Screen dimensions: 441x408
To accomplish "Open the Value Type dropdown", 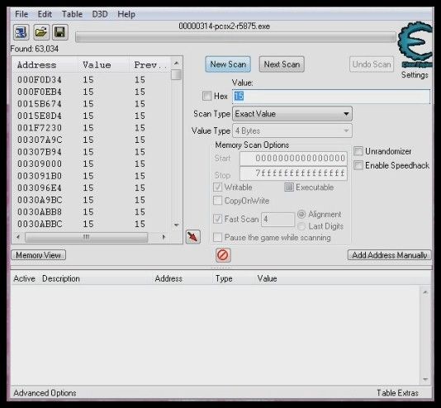I will pyautogui.click(x=292, y=130).
